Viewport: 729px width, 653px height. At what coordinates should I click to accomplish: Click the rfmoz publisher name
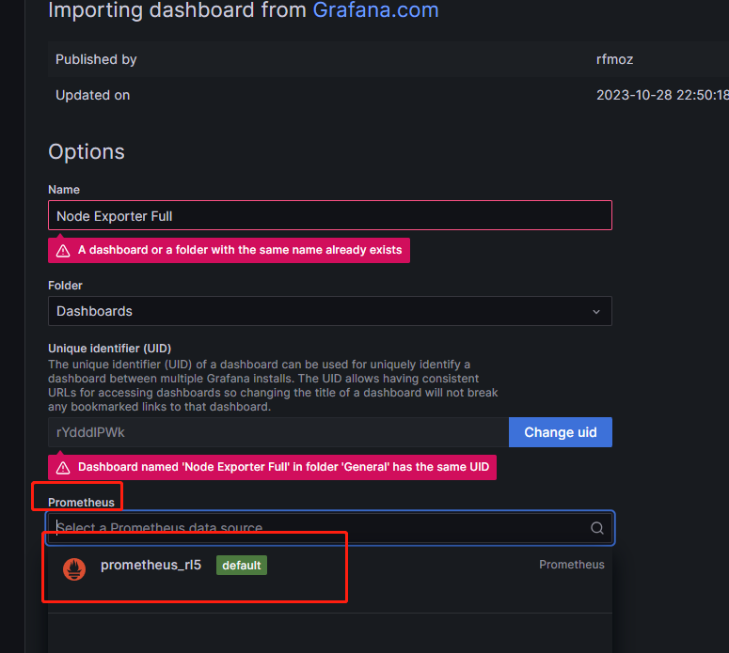614,59
